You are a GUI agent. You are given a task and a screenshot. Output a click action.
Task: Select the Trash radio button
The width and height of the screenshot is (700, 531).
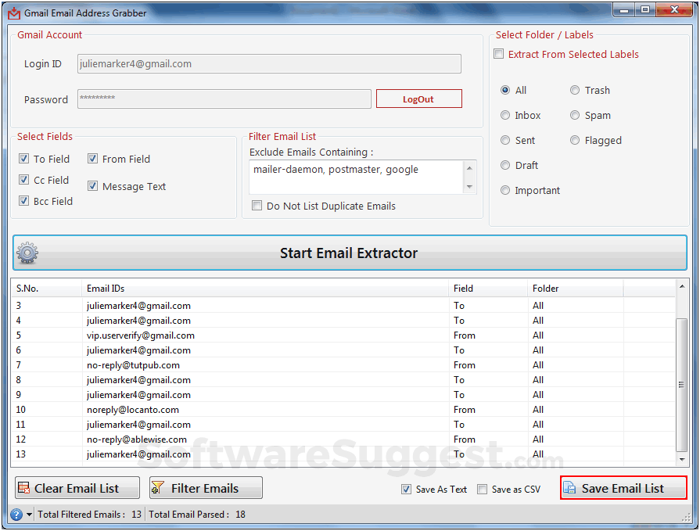[575, 90]
